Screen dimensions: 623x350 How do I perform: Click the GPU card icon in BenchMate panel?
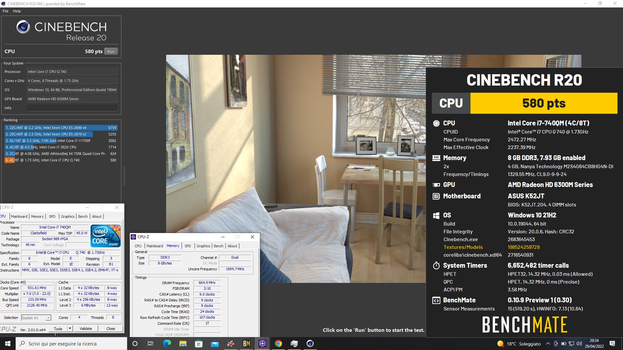pyautogui.click(x=436, y=185)
